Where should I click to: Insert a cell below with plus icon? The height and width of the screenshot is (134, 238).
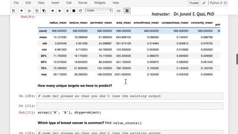22,11
